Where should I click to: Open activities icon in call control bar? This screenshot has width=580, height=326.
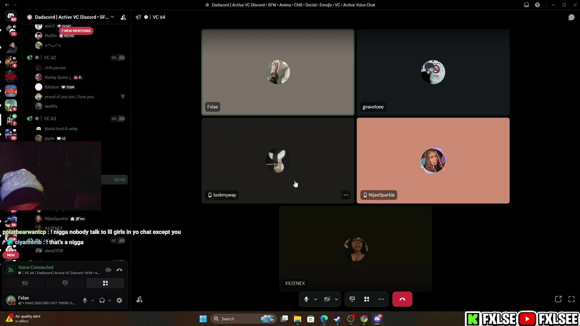click(x=367, y=299)
